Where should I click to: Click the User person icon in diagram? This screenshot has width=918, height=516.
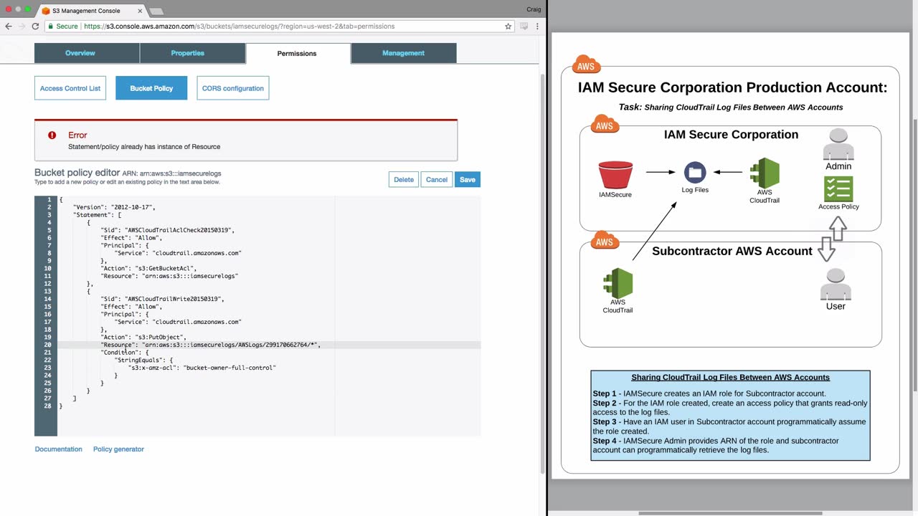point(836,285)
